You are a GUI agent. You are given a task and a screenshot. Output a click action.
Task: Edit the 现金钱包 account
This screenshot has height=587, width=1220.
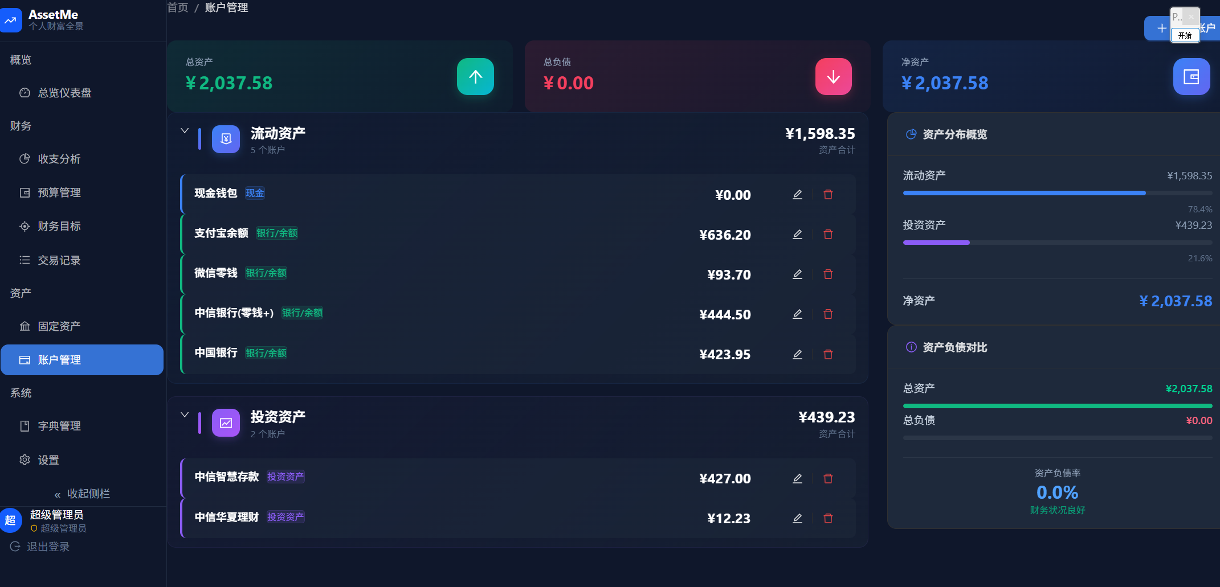pyautogui.click(x=797, y=195)
